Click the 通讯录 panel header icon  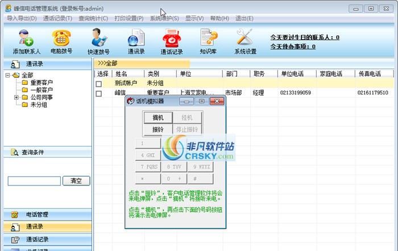pos(15,64)
